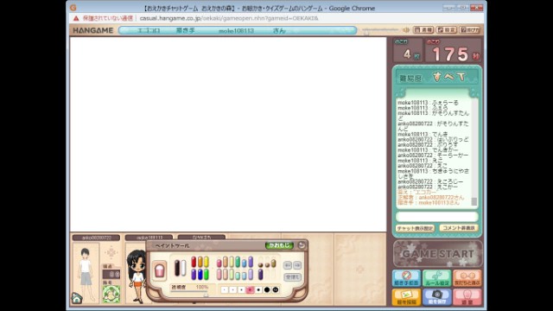Viewport: 553px width, 311px height.
Task: Open the orange glasses friends button
Action: pyautogui.click(x=467, y=278)
